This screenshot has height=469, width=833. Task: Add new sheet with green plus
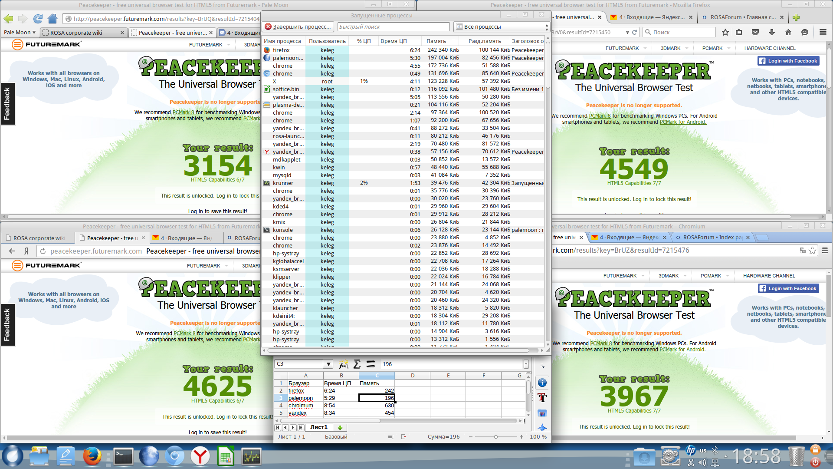click(x=340, y=428)
